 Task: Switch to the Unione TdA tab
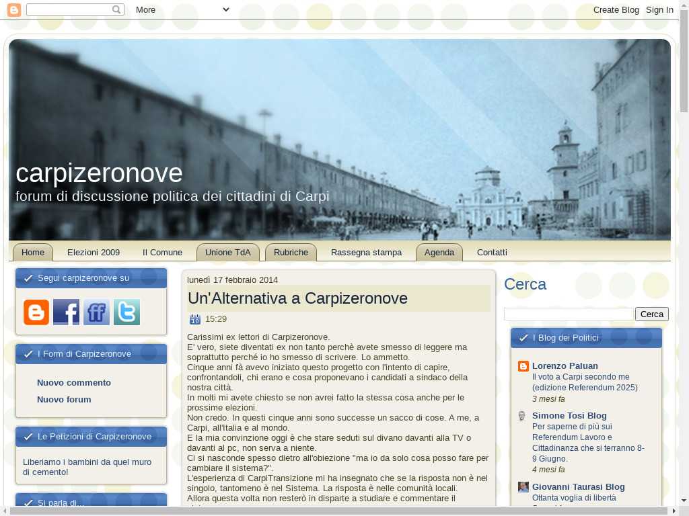(227, 253)
